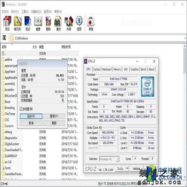Image resolution: width=187 pixels, height=187 pixels.
Task: Select the Boot folder row
Action: (x=7, y=102)
